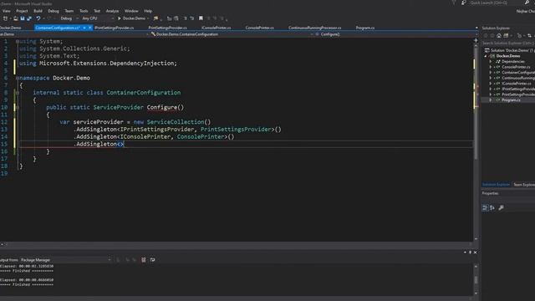The image size is (535, 301).
Task: Select the Solution 'Docker.Demo' root node
Action: click(512, 50)
